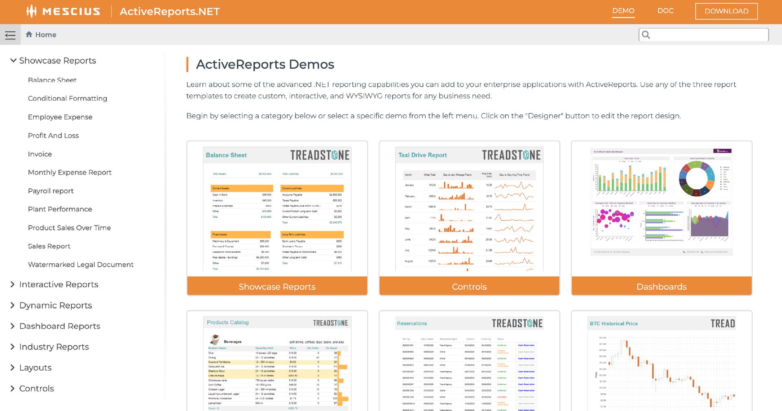Switch to the DOC section
The image size is (782, 411).
[666, 11]
